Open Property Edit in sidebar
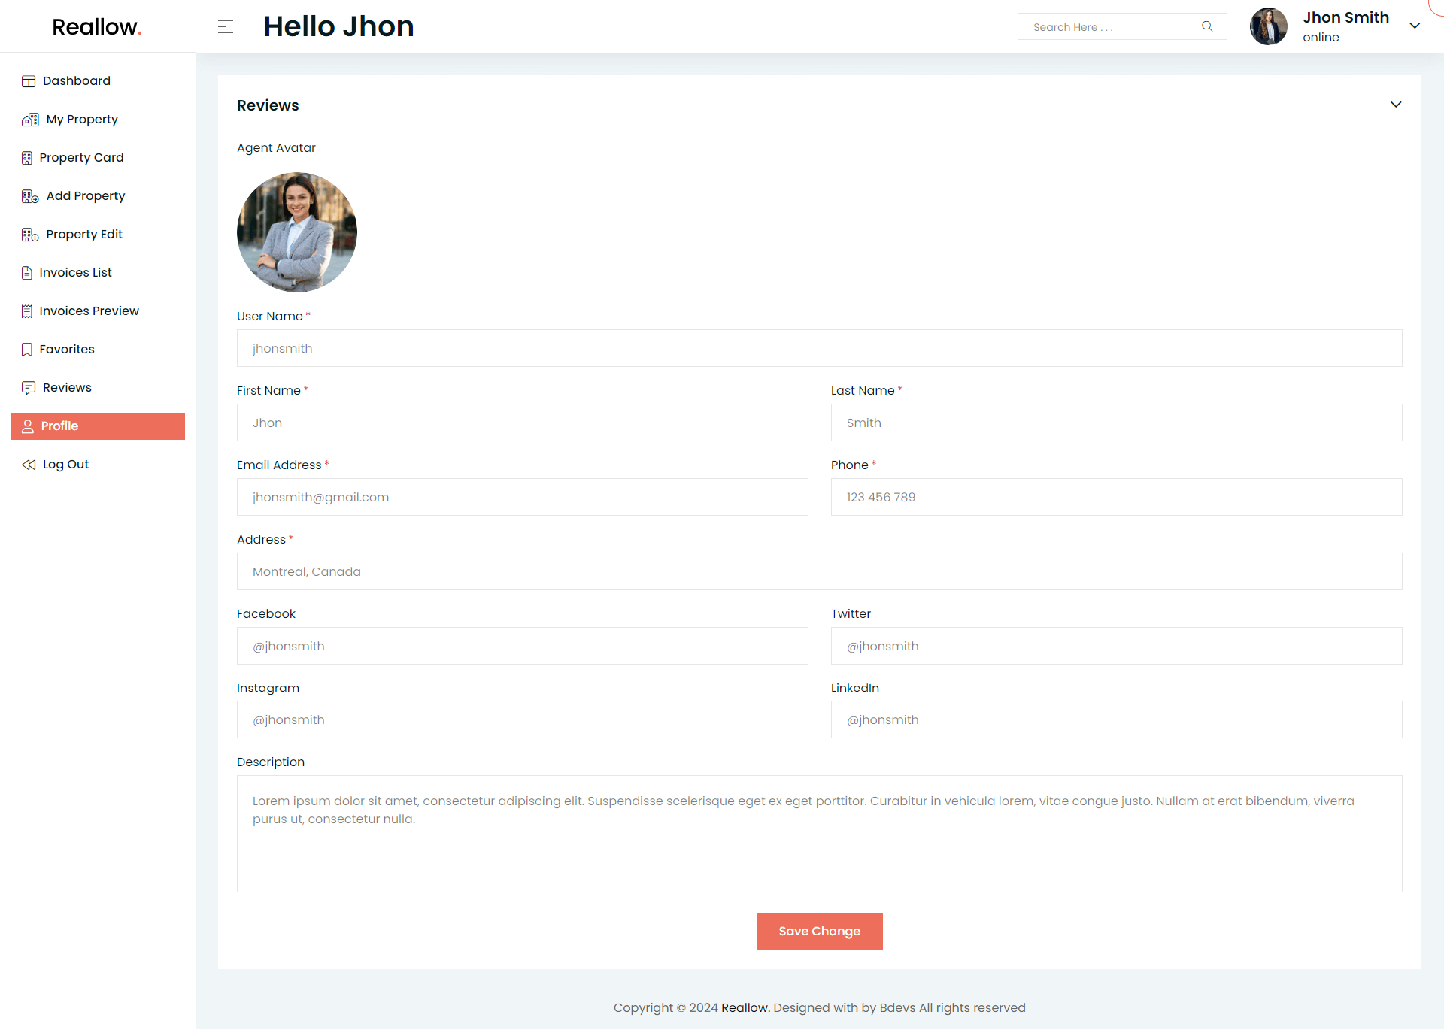Viewport: 1444px width, 1030px height. 98,235
